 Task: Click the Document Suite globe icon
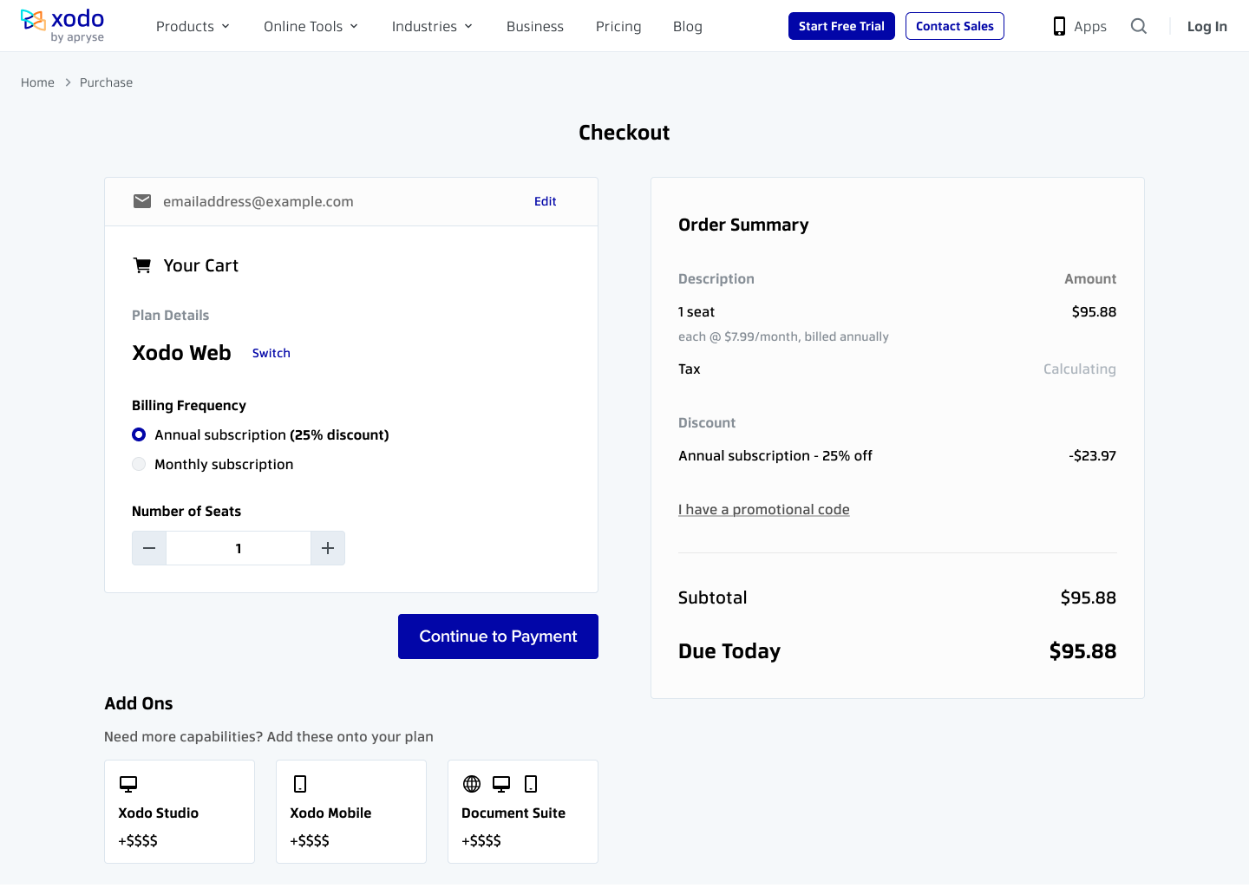pyautogui.click(x=472, y=784)
